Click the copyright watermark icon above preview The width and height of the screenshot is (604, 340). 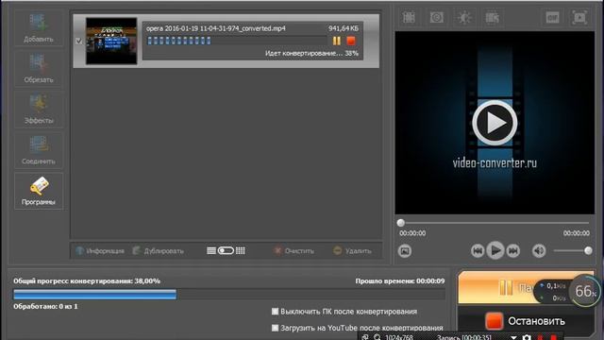[x=436, y=17]
